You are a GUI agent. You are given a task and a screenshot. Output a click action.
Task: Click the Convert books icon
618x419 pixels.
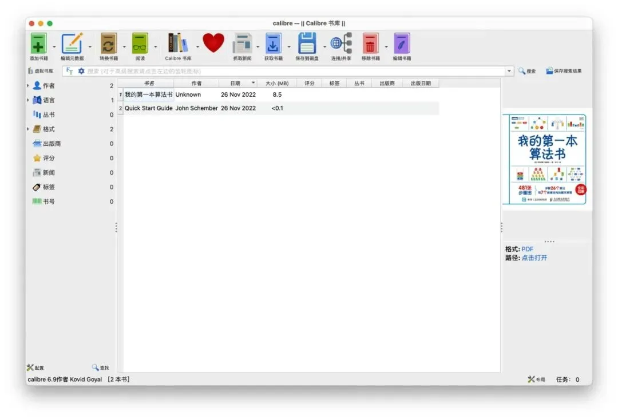click(108, 44)
